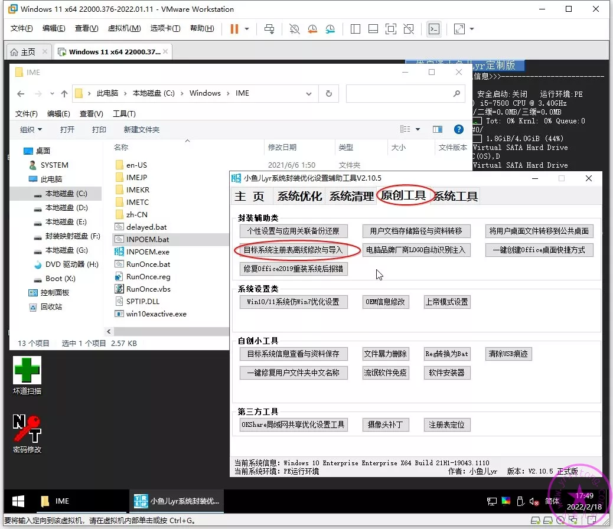Viewport: 613px width, 529px height.
Task: Open the view layout options dropdown arrow
Action: point(418,129)
